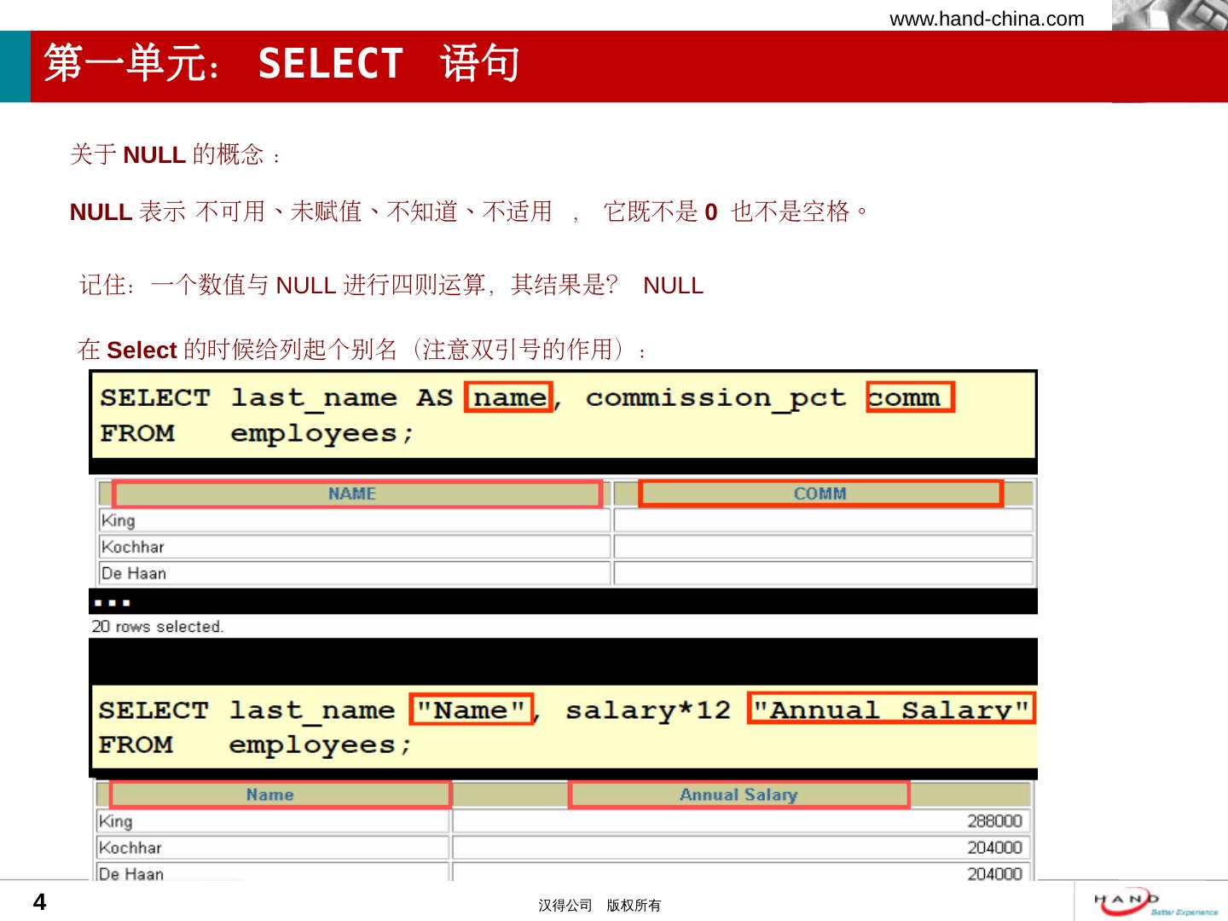
Task: Select the slide title "第一单元: SELECT 语句"
Action: coord(282,64)
